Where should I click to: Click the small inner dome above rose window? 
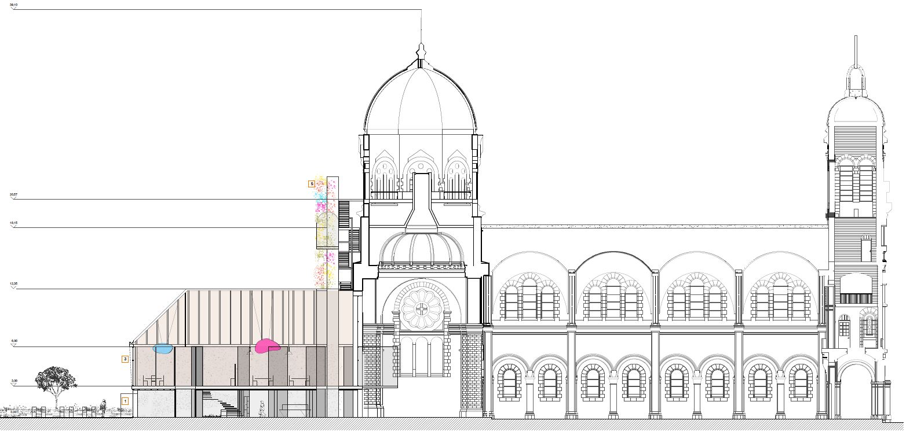(421, 248)
